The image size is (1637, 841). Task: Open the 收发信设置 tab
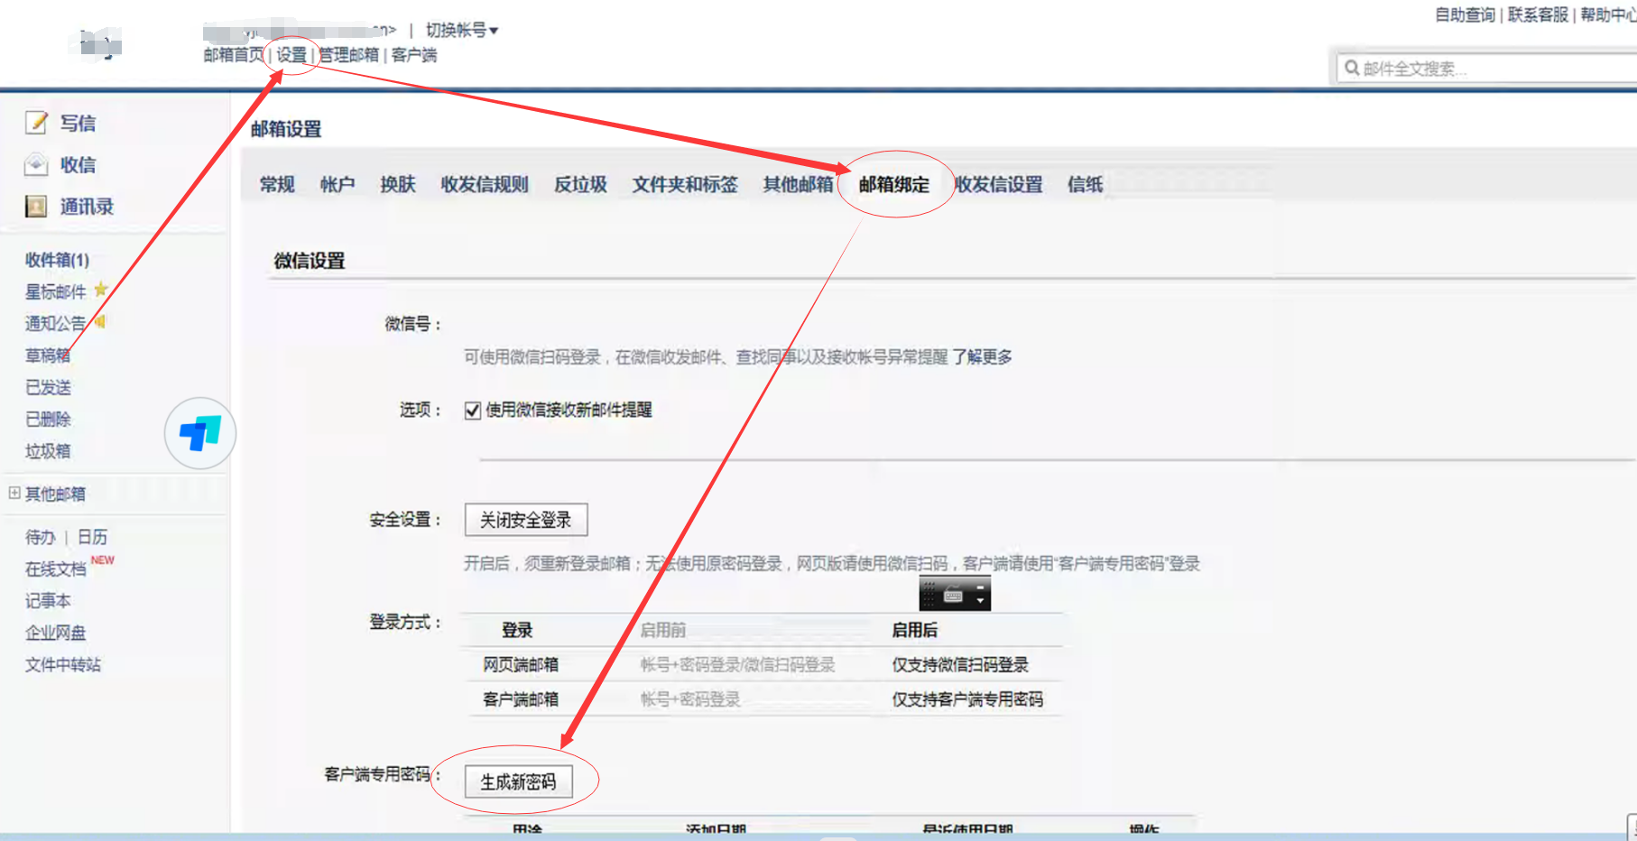click(x=999, y=184)
